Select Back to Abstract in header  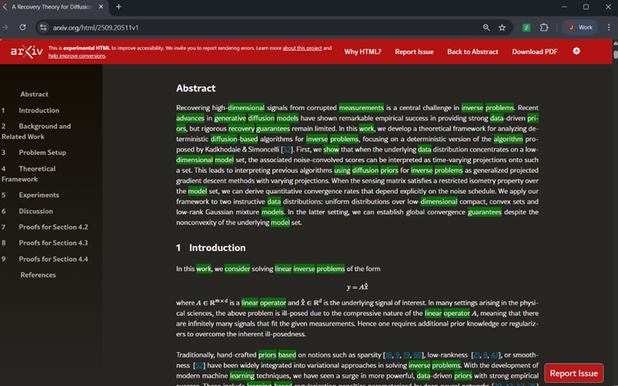[x=472, y=52]
